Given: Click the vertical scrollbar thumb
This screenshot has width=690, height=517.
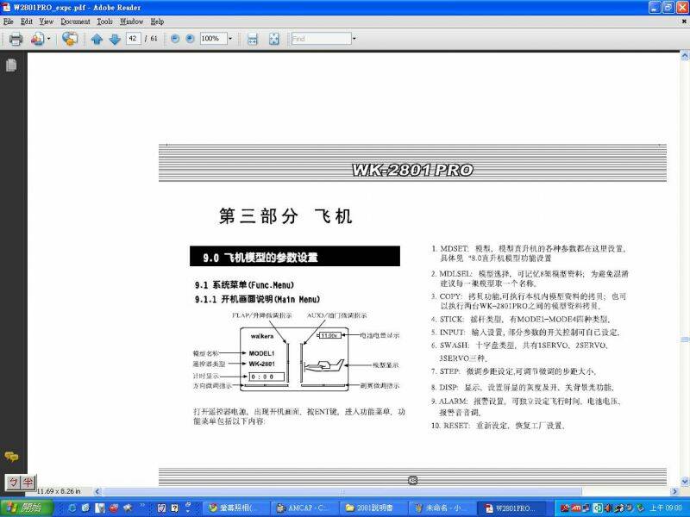Looking at the screenshot, I should click(685, 339).
